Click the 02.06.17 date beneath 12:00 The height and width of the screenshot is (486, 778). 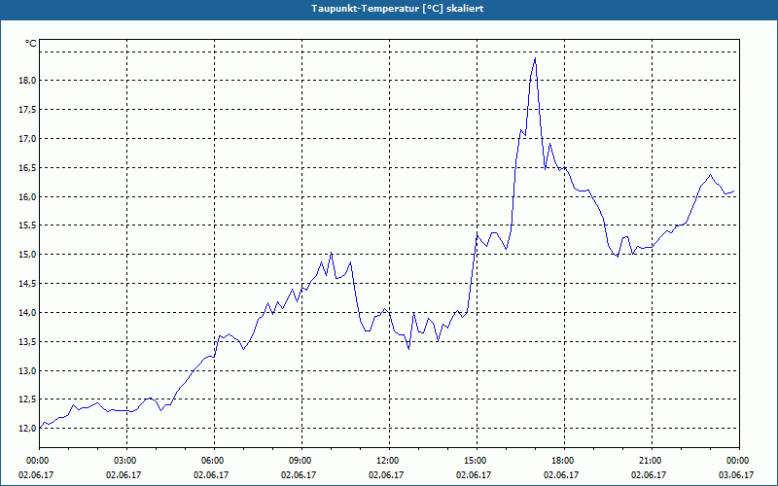click(x=386, y=475)
